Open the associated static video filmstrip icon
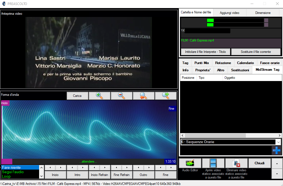The width and height of the screenshot is (283, 186). click(x=213, y=163)
